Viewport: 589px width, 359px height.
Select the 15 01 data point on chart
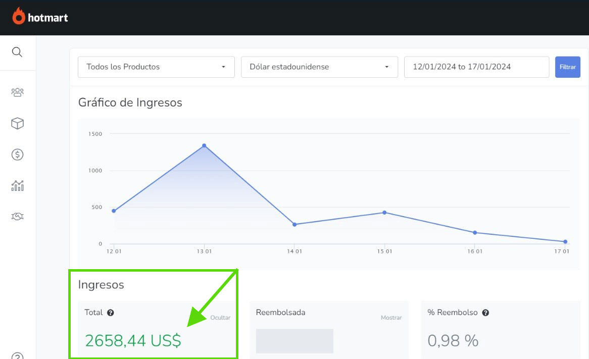[x=384, y=213]
